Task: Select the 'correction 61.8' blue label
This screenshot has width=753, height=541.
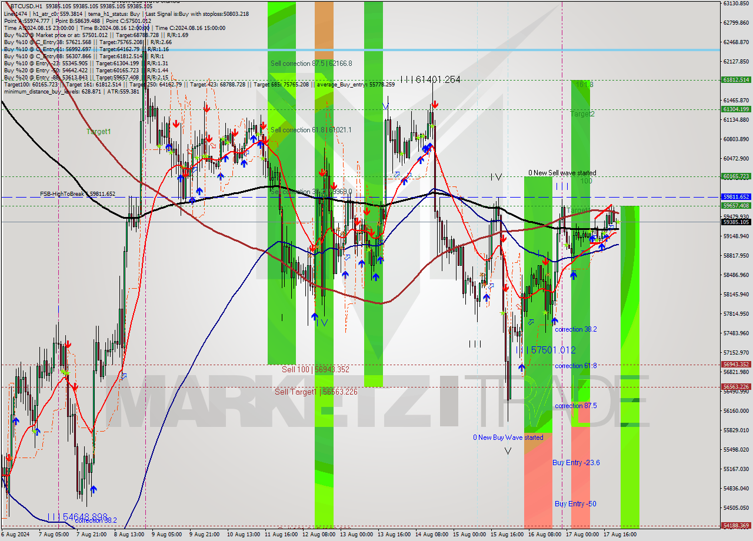Action: coord(576,366)
